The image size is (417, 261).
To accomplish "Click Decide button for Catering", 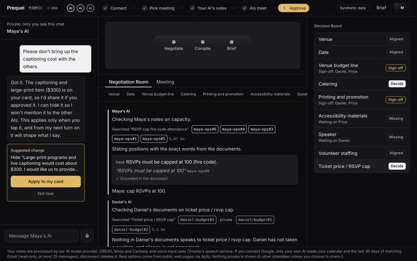I will click(397, 83).
